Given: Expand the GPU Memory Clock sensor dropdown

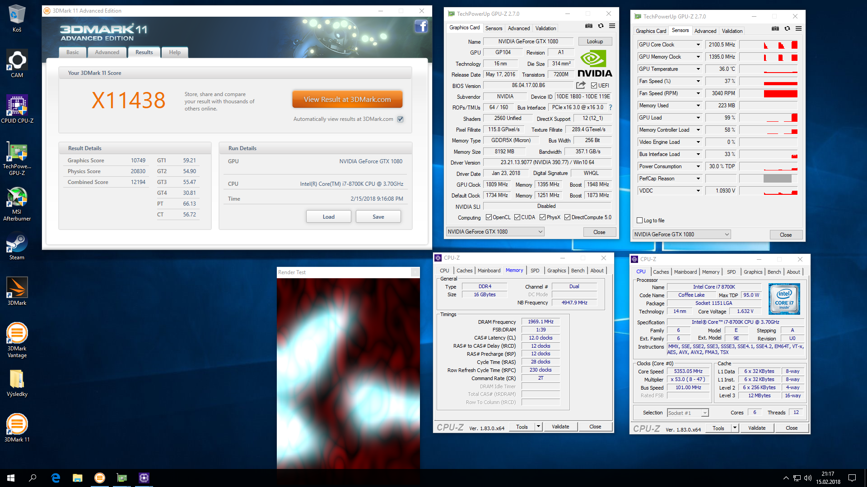Looking at the screenshot, I should click(698, 57).
